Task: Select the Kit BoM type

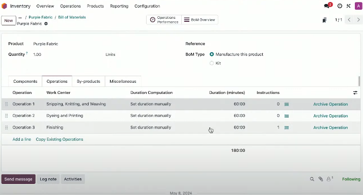Action: (212, 63)
